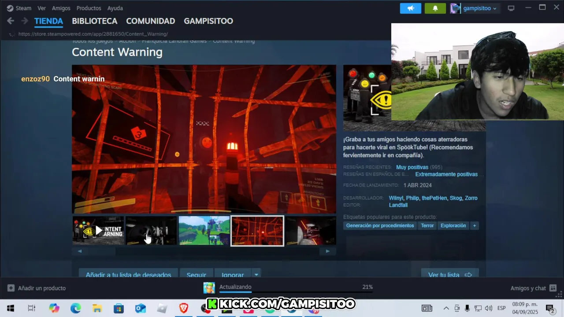Open the Amigos menu

[61, 8]
